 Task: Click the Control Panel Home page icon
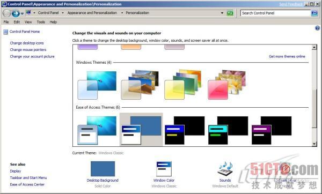pos(5,32)
